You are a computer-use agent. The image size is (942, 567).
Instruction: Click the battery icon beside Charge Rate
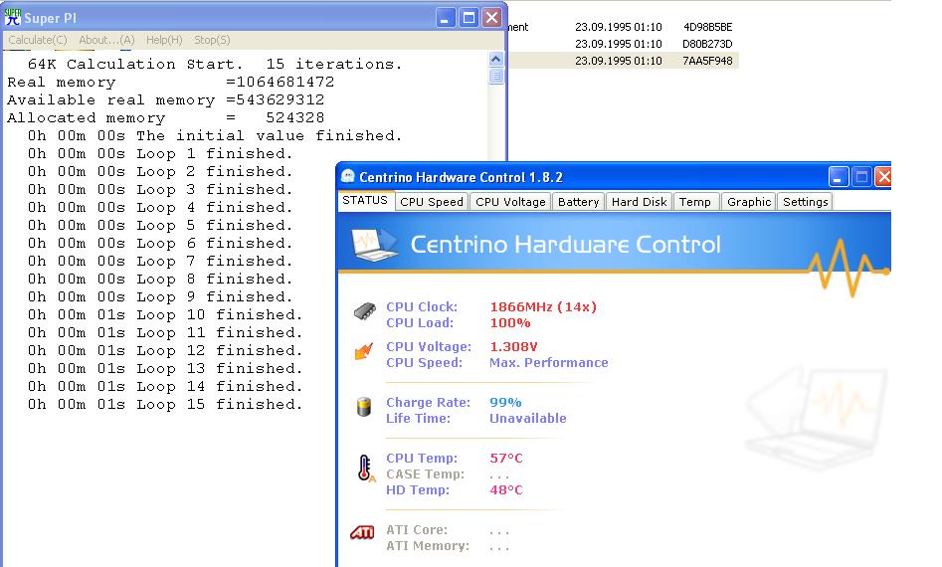coord(363,407)
